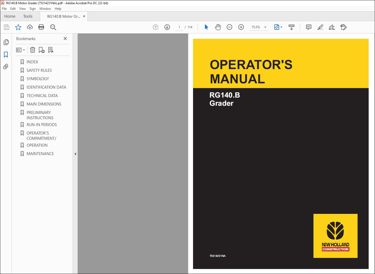Toggle the Bookmarks panel icon
The image size is (375, 274).
(6, 55)
